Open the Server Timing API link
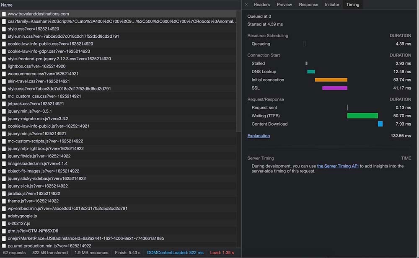This screenshot has width=419, height=258. point(337,166)
